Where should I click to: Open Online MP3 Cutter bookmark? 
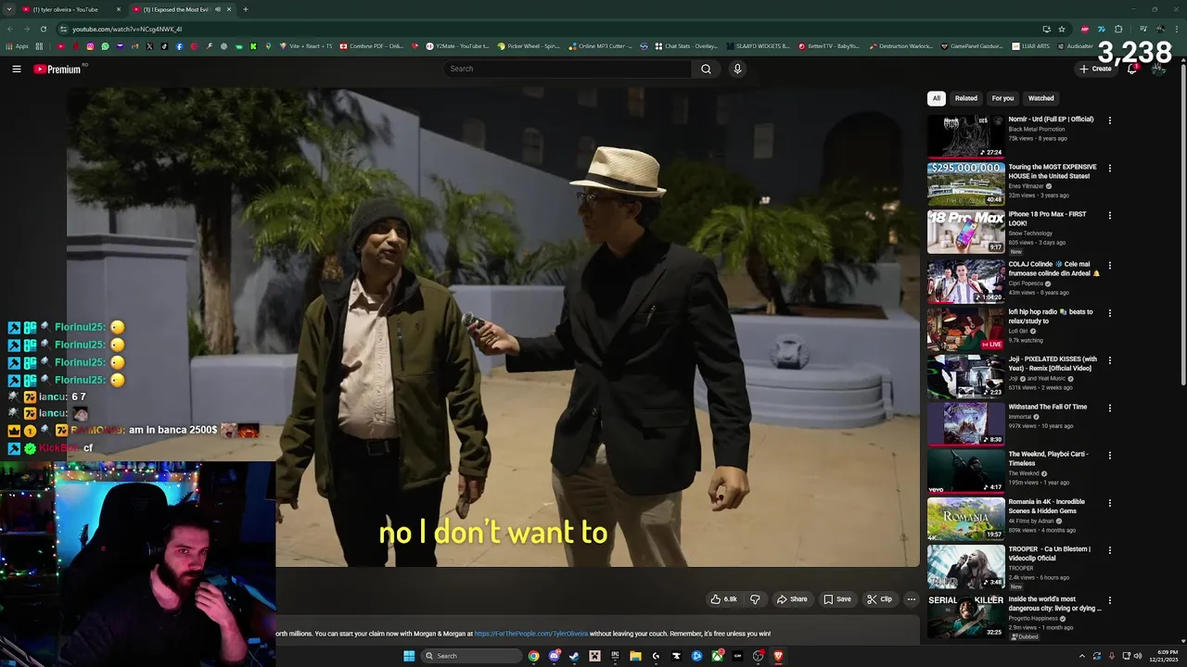[600, 45]
